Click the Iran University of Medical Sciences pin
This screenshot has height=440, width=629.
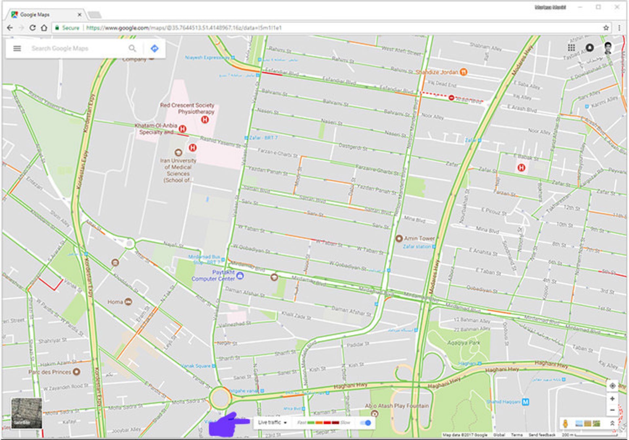(x=178, y=152)
